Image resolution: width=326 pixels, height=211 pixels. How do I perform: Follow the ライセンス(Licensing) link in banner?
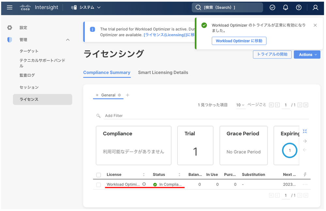coord(169,35)
